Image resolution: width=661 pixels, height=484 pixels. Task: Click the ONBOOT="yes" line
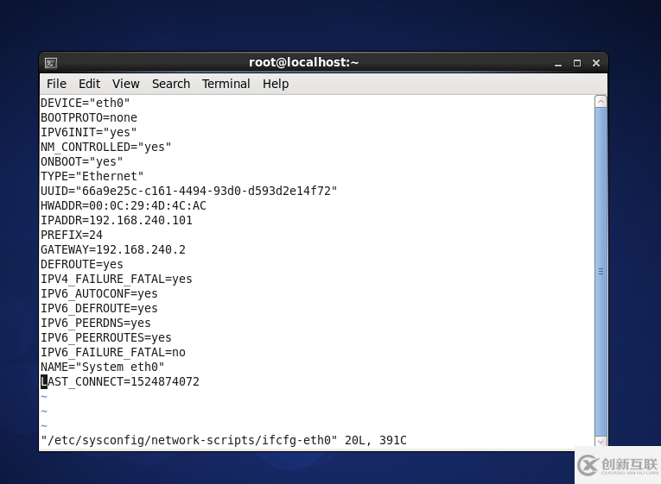click(82, 161)
